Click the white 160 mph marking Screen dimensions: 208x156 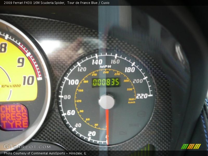115,62
